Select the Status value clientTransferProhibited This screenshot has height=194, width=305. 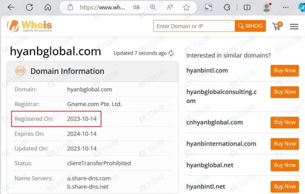99,163
